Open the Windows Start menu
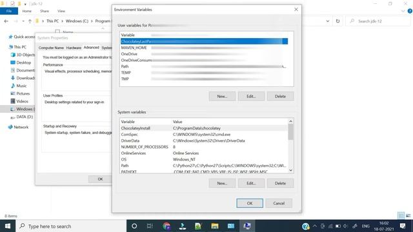This screenshot has height=232, width=413. pyautogui.click(x=8, y=226)
